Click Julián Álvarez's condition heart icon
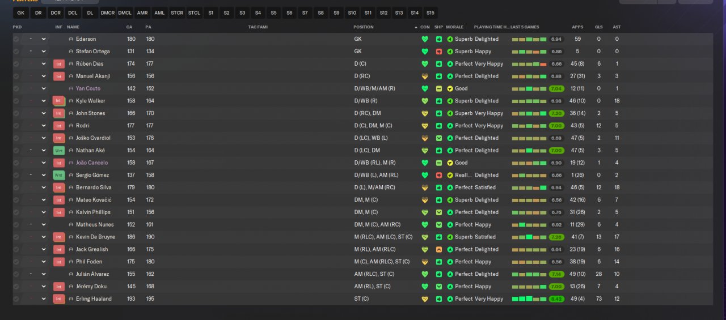The width and height of the screenshot is (726, 320). 424,274
